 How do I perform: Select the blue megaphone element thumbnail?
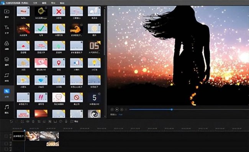click(x=77, y=63)
